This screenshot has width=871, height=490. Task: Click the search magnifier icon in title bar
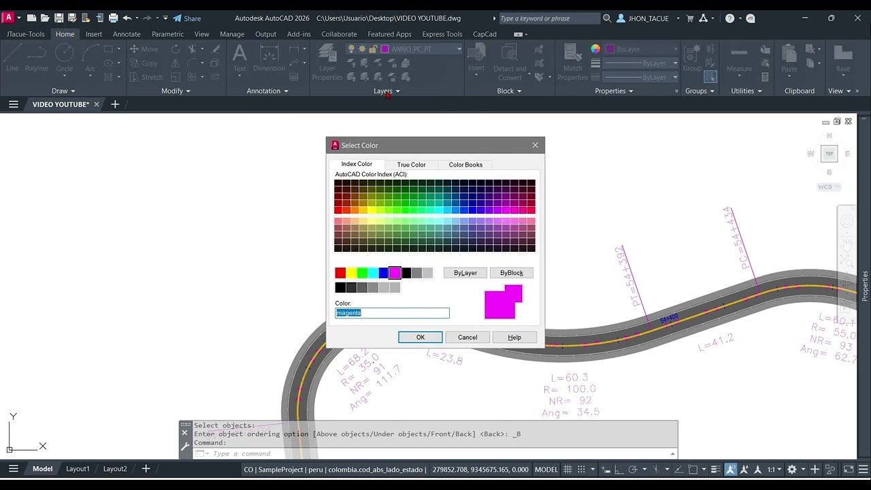pos(607,18)
